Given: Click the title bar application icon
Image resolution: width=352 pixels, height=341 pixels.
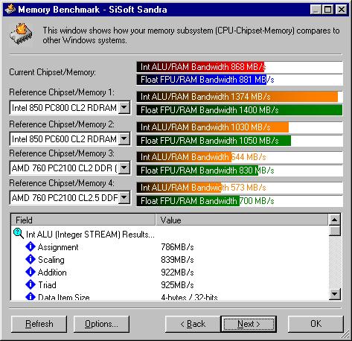Looking at the screenshot, I should 10,10.
